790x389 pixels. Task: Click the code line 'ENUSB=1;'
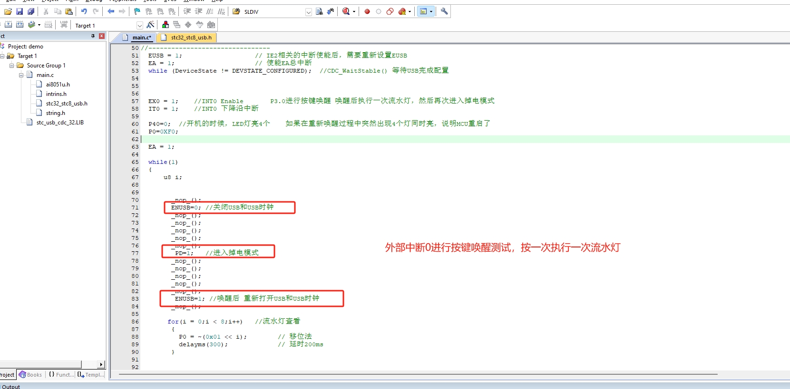pyautogui.click(x=190, y=299)
